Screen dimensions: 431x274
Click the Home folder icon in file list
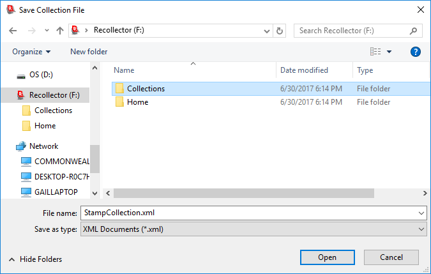(x=119, y=102)
